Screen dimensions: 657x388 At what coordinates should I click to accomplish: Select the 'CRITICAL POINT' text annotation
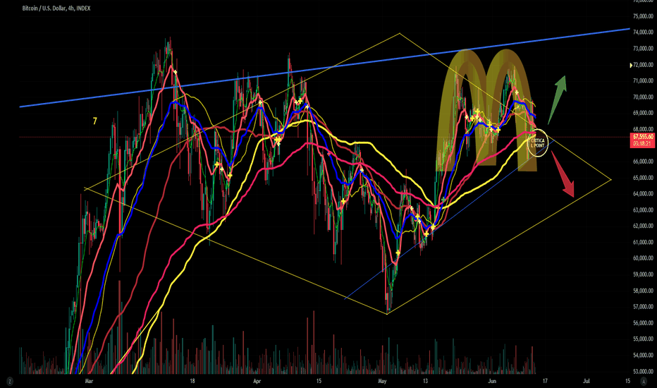538,143
